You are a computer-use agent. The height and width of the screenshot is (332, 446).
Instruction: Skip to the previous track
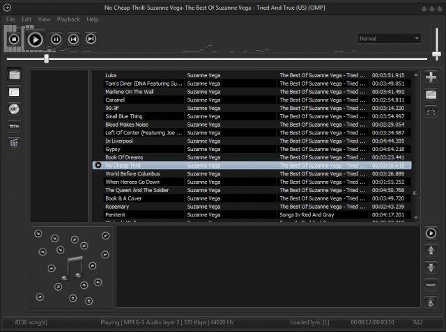pos(73,39)
